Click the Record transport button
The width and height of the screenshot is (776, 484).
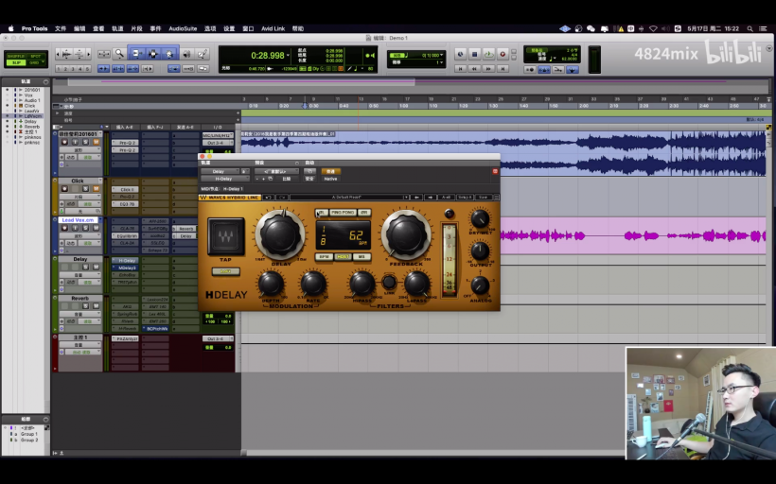pos(503,54)
